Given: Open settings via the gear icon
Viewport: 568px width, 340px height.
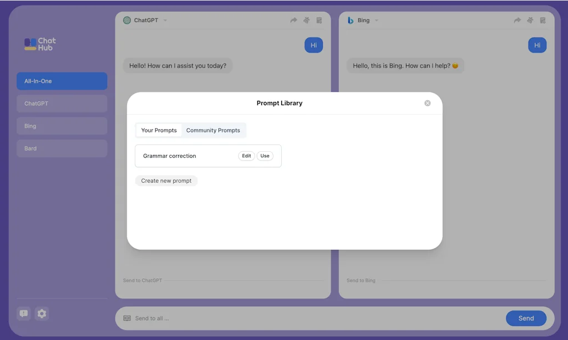Looking at the screenshot, I should (42, 313).
